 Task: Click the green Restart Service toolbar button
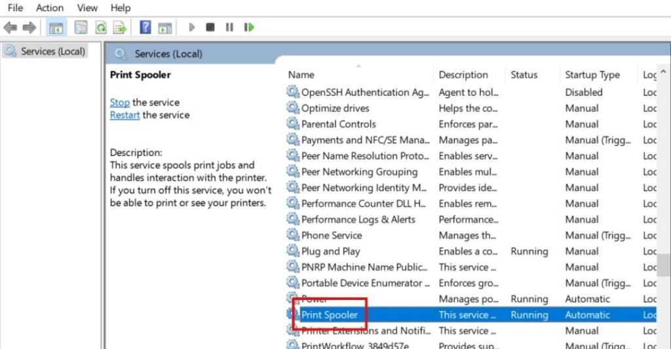[x=249, y=28]
